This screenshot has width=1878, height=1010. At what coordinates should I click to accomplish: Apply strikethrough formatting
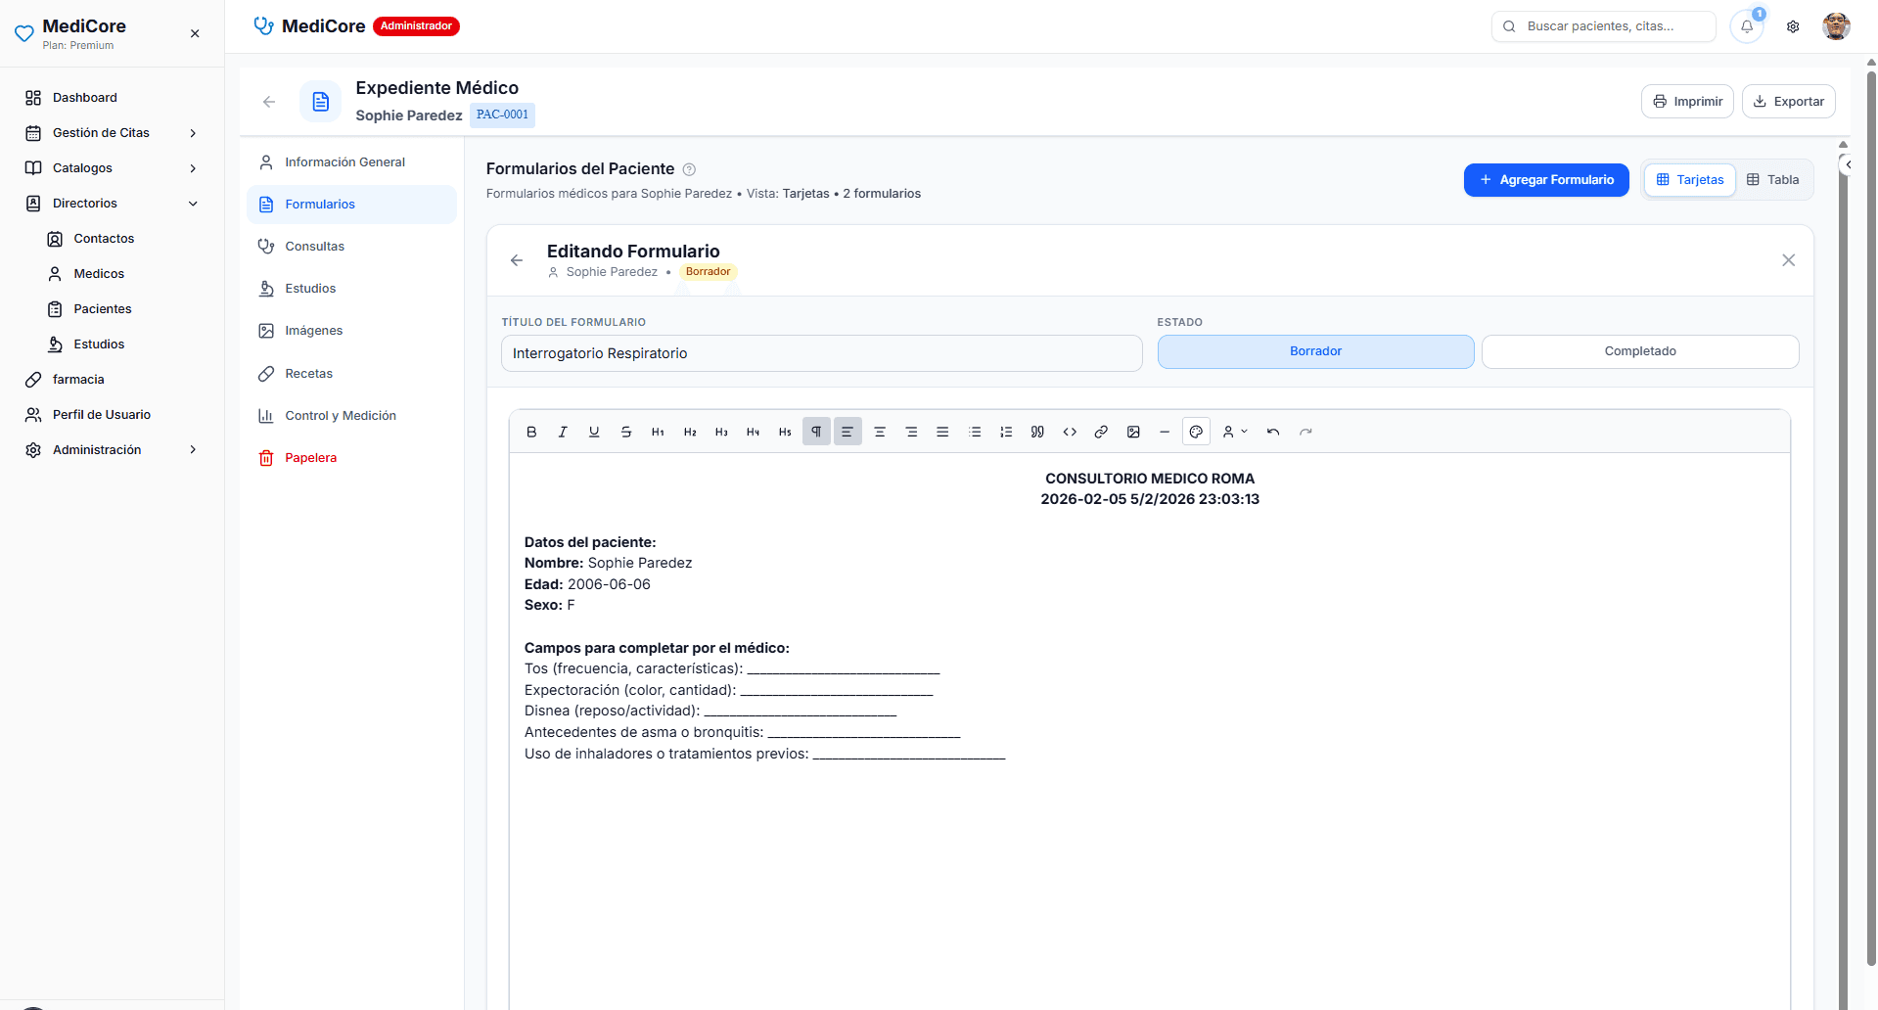[626, 432]
